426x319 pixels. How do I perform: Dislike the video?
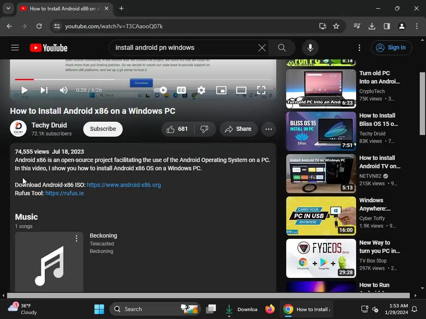205,129
